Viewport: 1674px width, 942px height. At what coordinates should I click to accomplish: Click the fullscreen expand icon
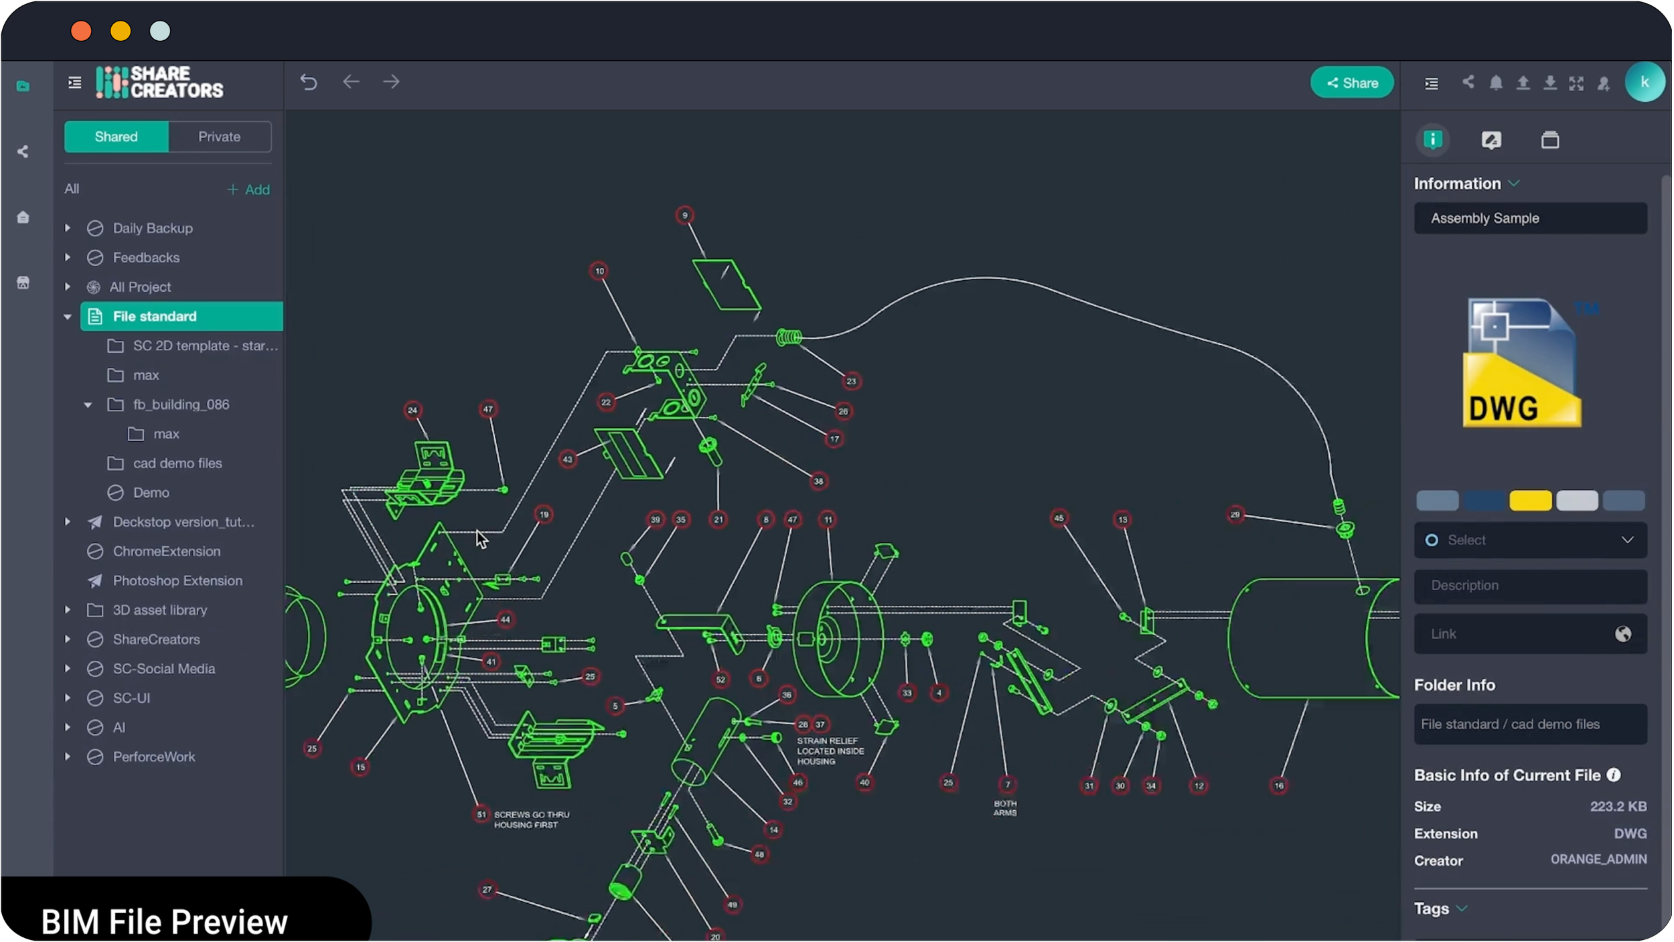pos(1576,83)
